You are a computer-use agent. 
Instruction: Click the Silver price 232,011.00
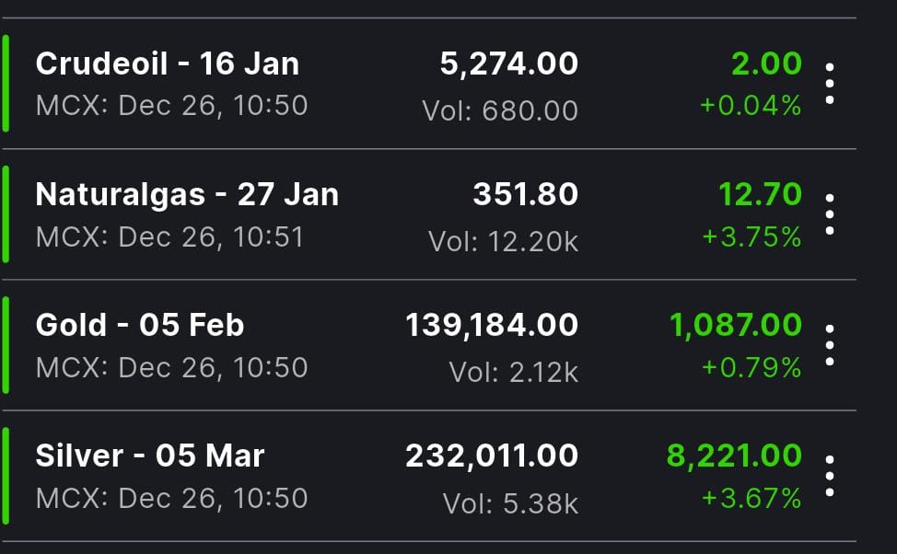(491, 456)
